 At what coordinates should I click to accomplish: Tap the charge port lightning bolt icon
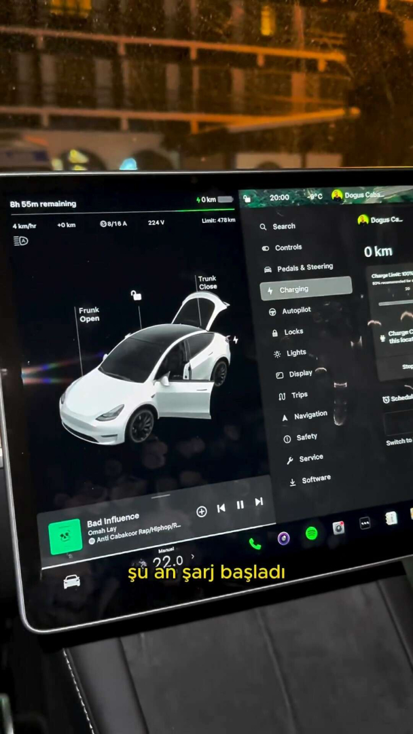tap(235, 340)
